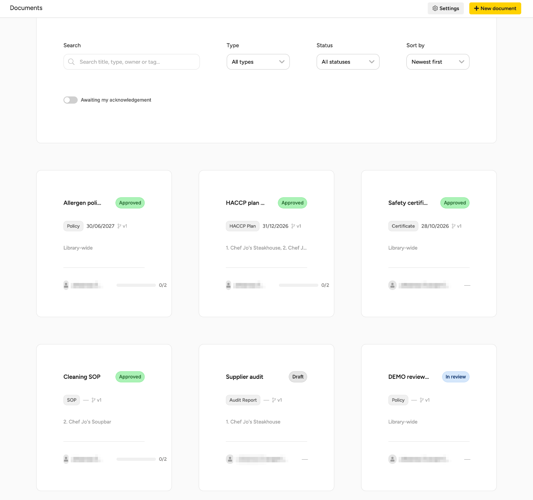Click the Settings gear button
The height and width of the screenshot is (500, 533).
click(446, 9)
